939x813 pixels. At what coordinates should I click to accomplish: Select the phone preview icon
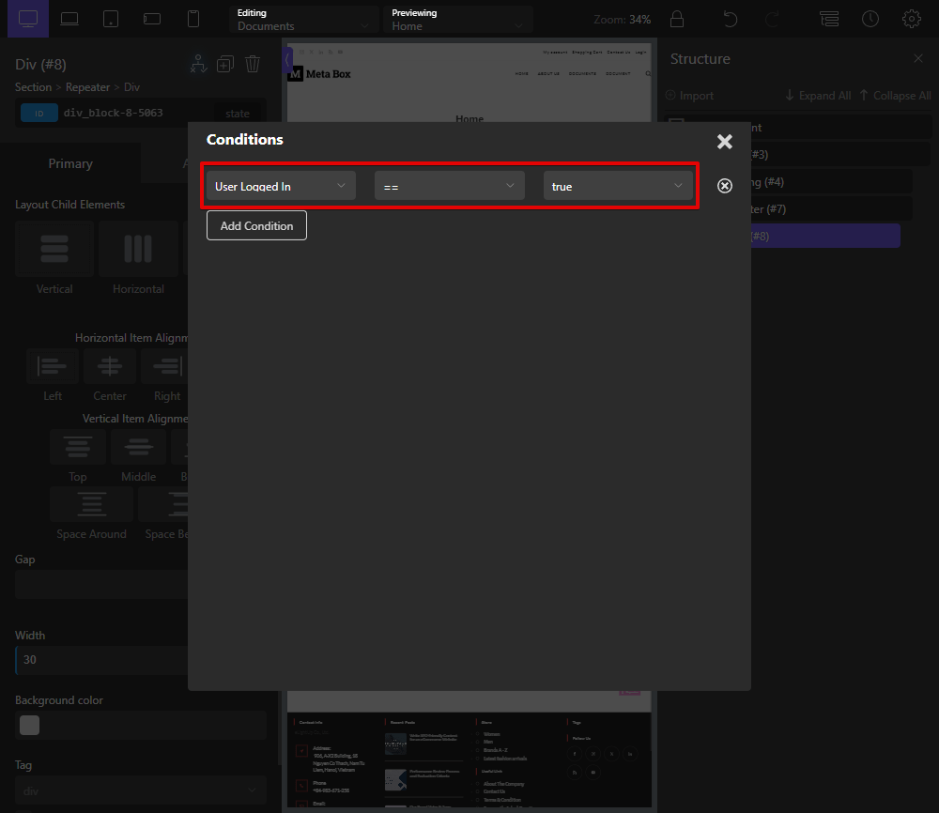[x=192, y=19]
